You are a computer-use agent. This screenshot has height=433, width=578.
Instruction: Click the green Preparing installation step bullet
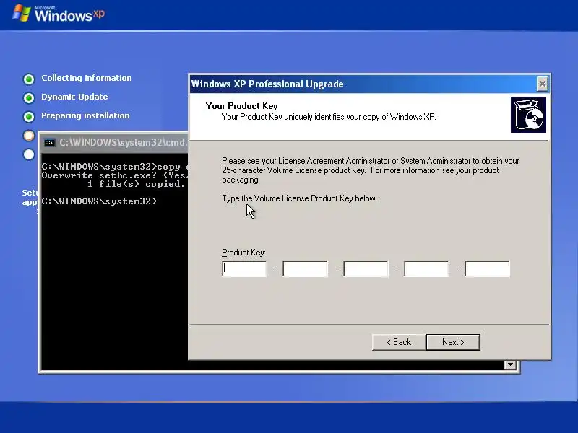click(29, 116)
